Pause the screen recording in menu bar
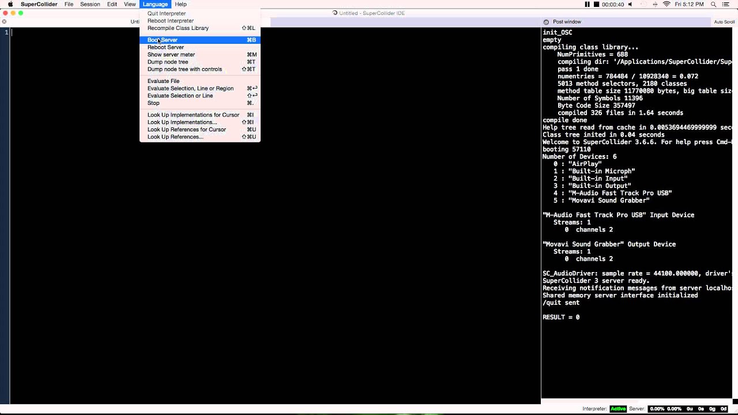738x415 pixels. click(588, 4)
